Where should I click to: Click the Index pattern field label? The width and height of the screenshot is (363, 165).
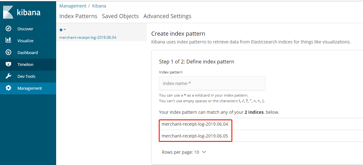(171, 72)
